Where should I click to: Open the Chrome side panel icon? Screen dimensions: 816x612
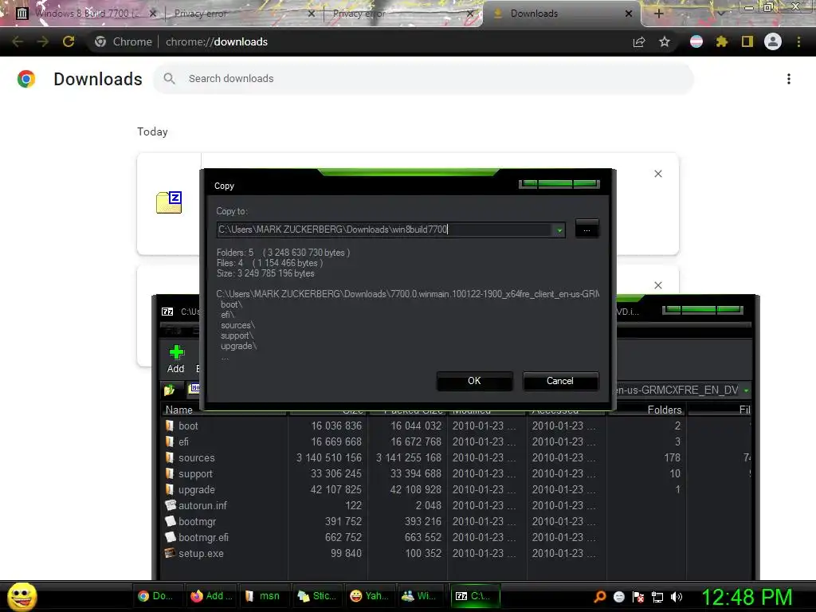click(747, 41)
